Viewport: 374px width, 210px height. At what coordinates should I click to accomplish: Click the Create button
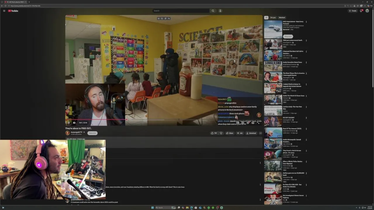point(353,11)
